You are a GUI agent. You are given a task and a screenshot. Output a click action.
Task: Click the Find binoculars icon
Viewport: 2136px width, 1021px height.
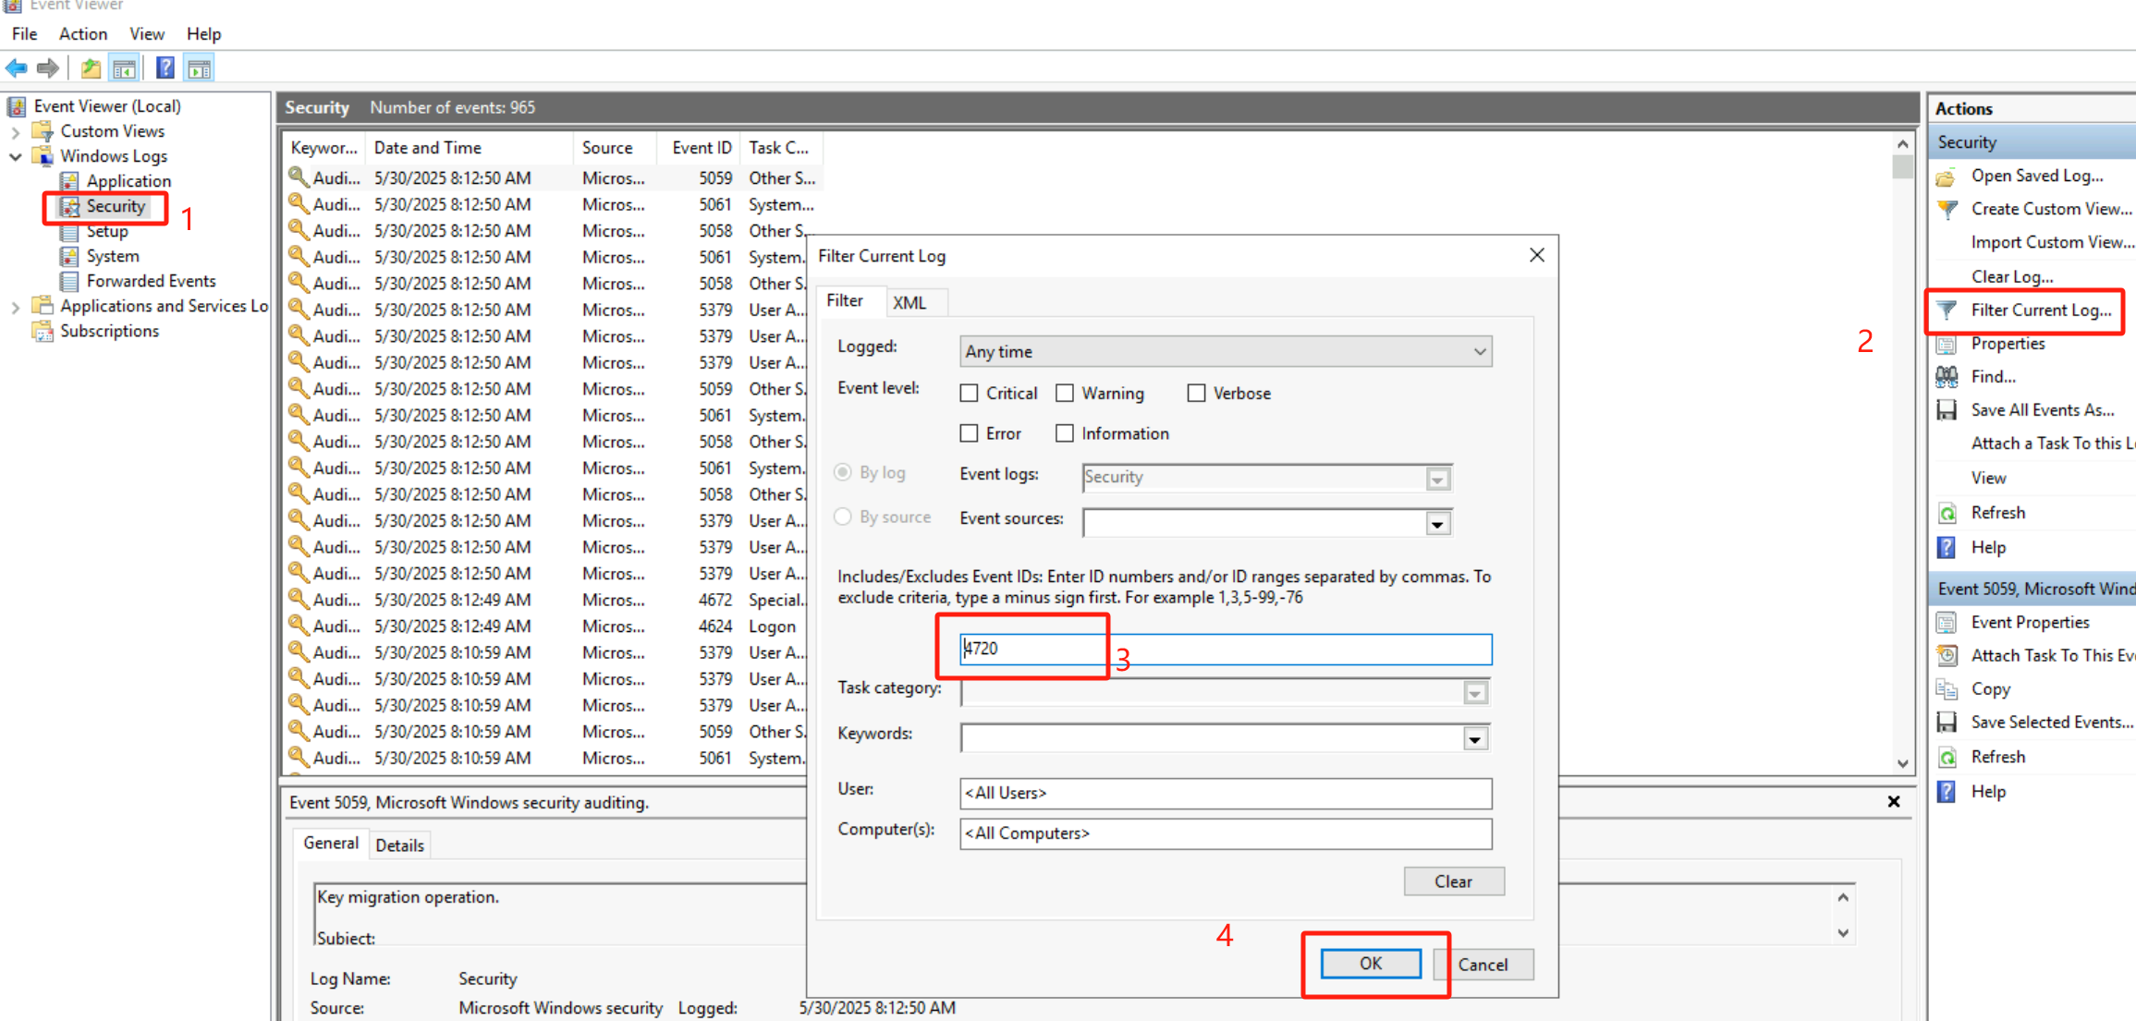1947,377
